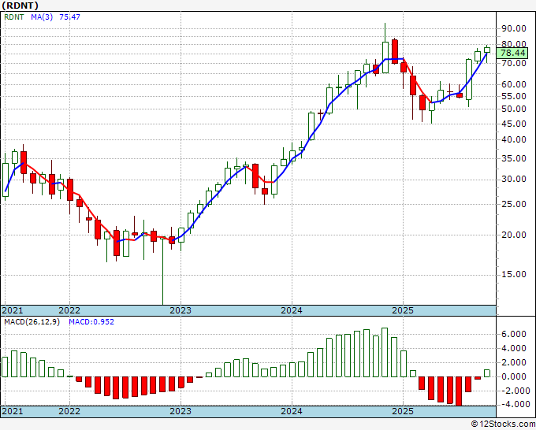
Task: Select the 40.00 price axis label
Action: pyautogui.click(x=513, y=139)
